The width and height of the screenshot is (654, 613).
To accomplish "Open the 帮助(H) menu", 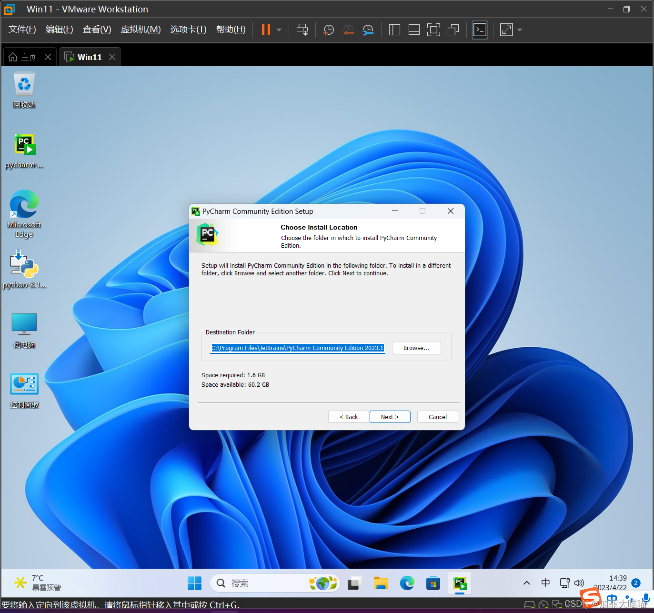I will [231, 30].
